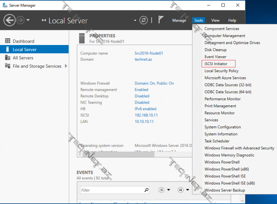The image size is (277, 204).
Task: Click the Forward navigation arrow
Action: point(21,20)
